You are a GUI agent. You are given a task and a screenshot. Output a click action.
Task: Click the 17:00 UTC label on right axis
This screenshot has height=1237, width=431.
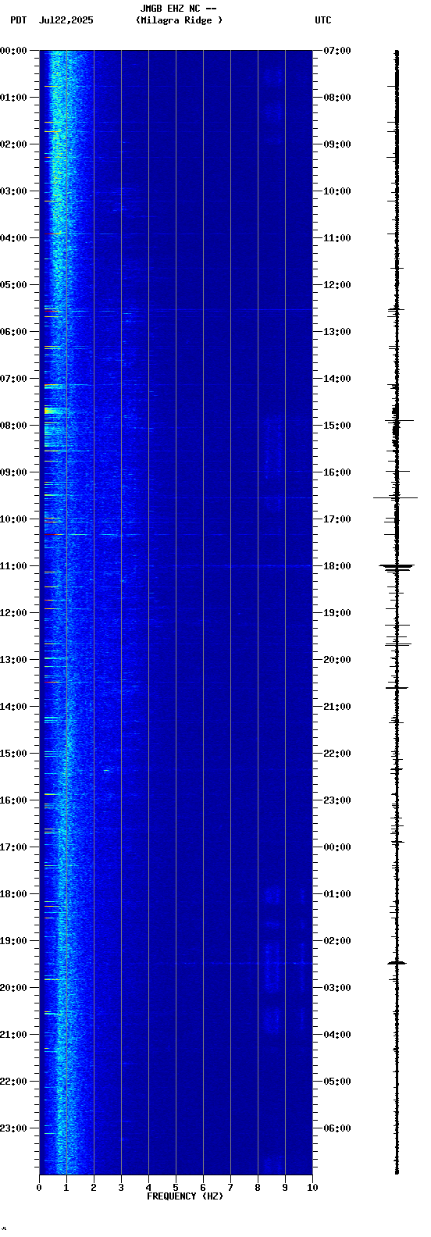tap(337, 519)
